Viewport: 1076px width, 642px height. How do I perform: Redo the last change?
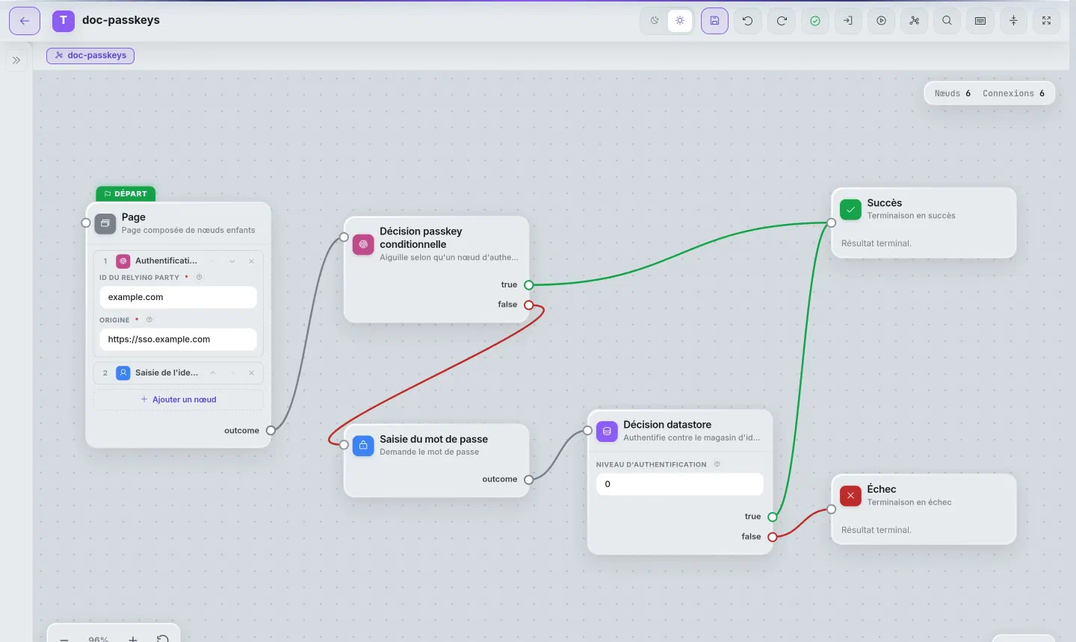(x=782, y=21)
